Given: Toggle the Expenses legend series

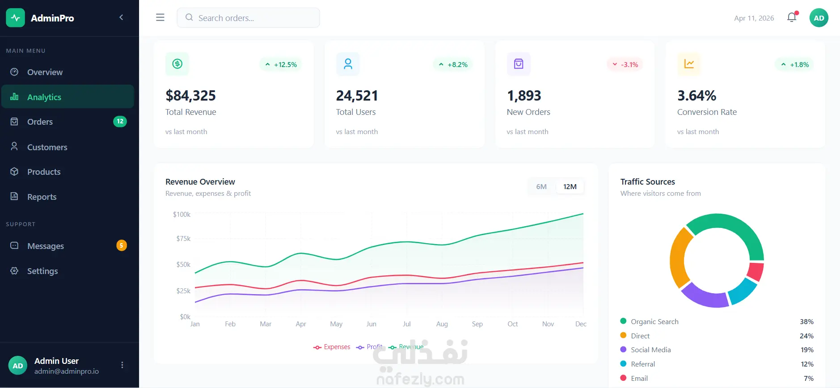Looking at the screenshot, I should (x=332, y=347).
